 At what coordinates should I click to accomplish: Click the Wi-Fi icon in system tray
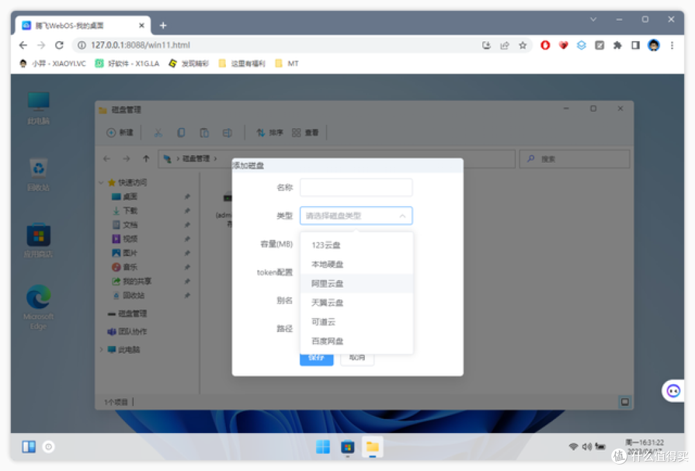tap(573, 447)
